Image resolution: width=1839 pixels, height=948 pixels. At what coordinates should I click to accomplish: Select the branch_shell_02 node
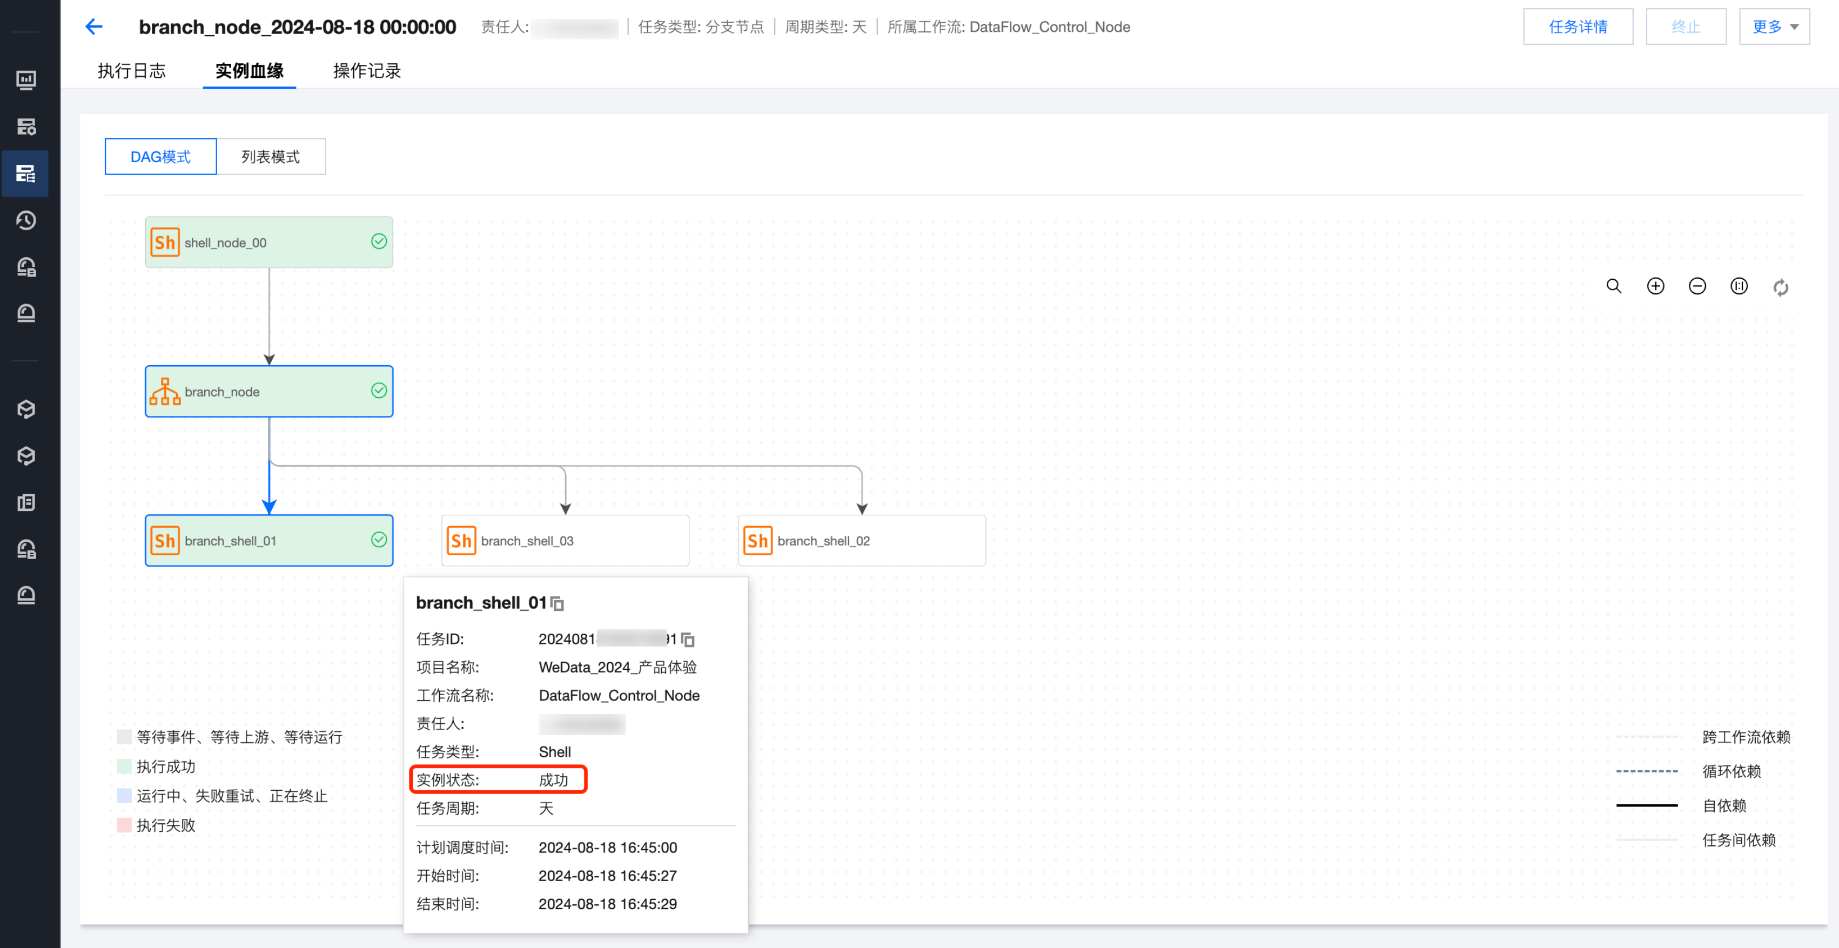(x=861, y=540)
